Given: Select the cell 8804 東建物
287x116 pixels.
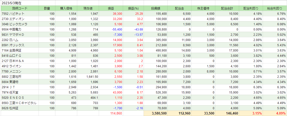Looking at the screenshot, I should point(20,82).
